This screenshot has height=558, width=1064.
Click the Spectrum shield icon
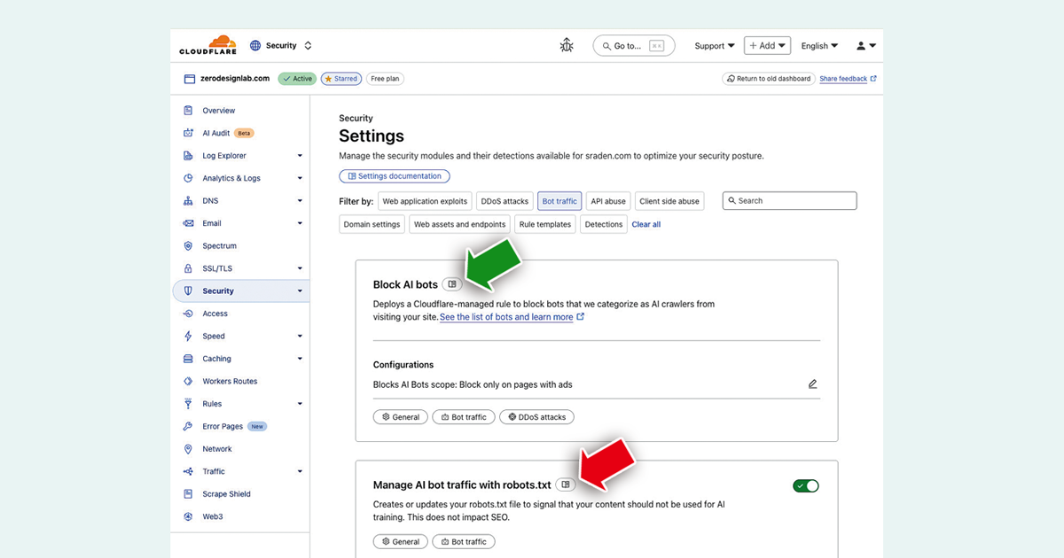pyautogui.click(x=188, y=246)
